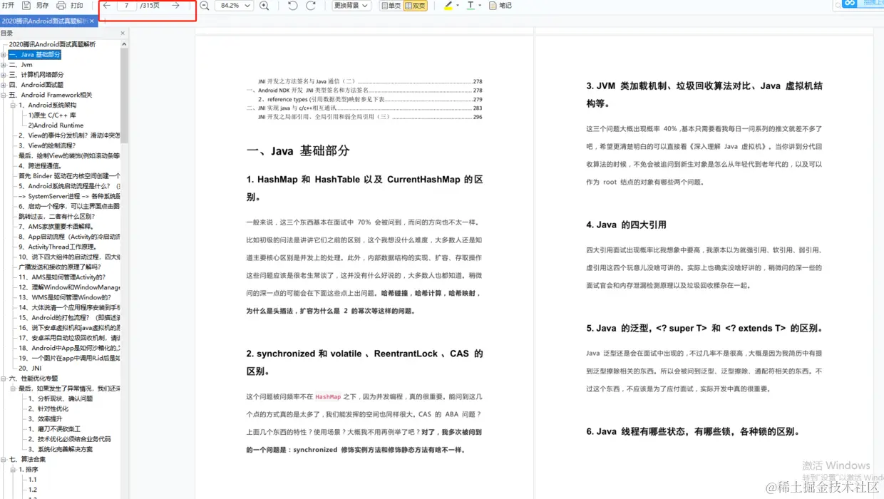This screenshot has width=884, height=499.
Task: Select outline item 3、View的绘制流程?
Action: (x=47, y=145)
